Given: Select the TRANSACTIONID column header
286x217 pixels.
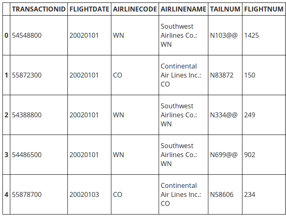Looking at the screenshot, I should pyautogui.click(x=39, y=9).
